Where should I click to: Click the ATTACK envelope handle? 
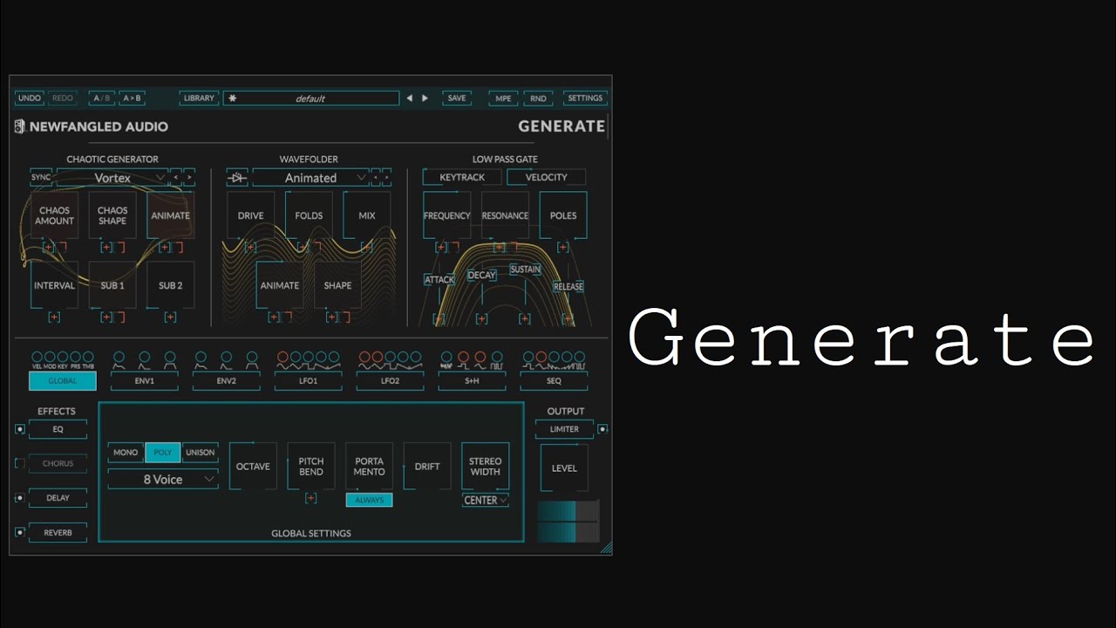(439, 280)
